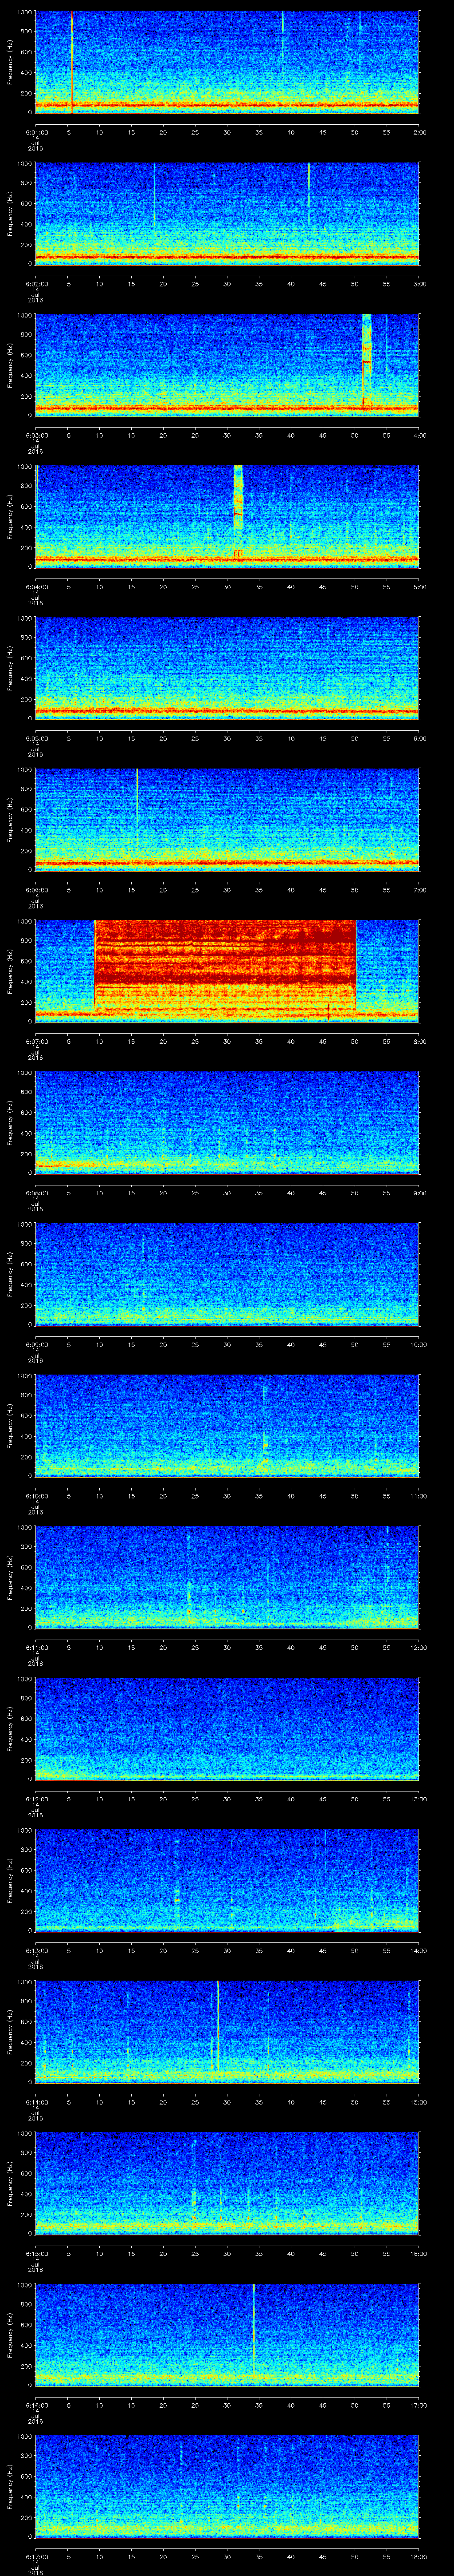
Task: Click the 18:00 end time label of last panel
Action: pos(418,2558)
